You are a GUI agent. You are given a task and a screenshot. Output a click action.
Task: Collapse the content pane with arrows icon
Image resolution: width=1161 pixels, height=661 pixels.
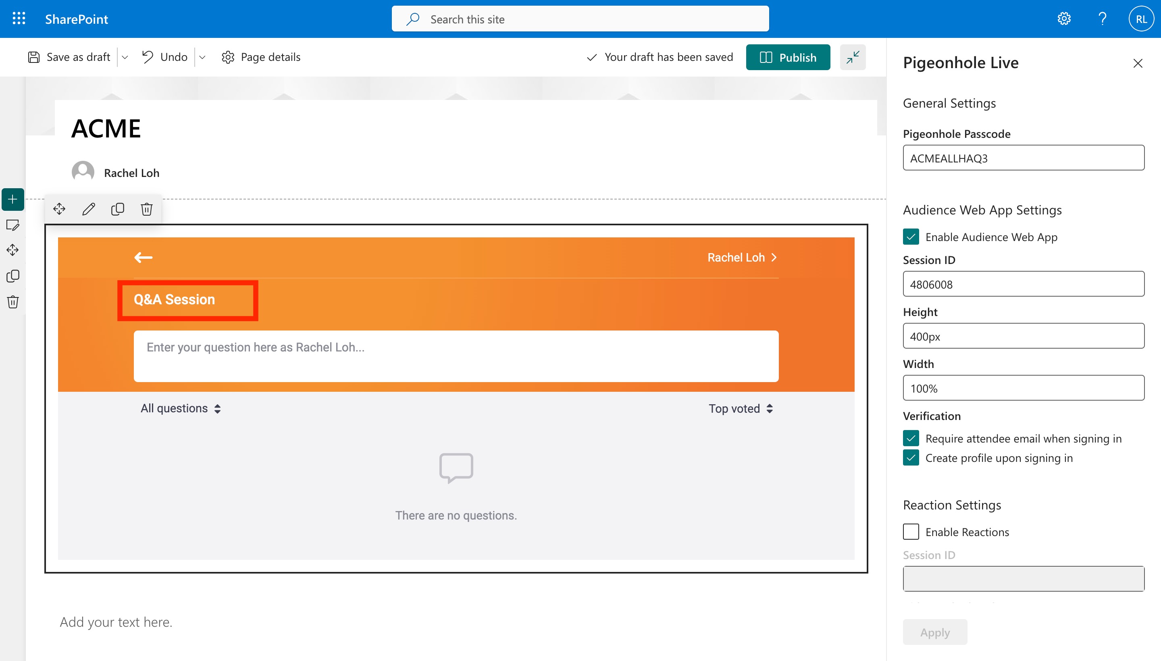pyautogui.click(x=853, y=57)
